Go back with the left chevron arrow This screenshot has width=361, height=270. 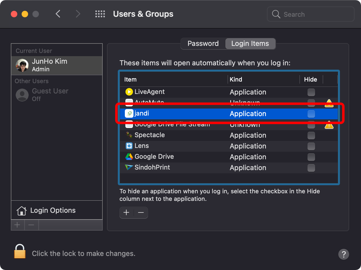click(58, 14)
